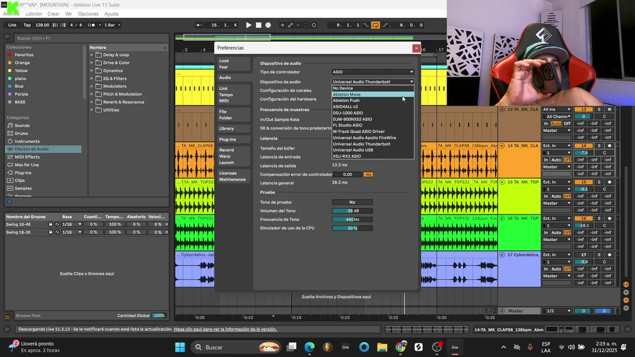Expand the Delay & Loop folder
The height and width of the screenshot is (357, 635).
pyautogui.click(x=92, y=55)
